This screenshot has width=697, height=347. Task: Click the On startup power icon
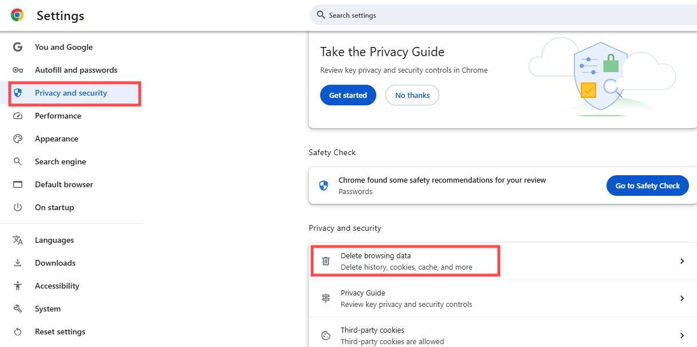point(17,207)
